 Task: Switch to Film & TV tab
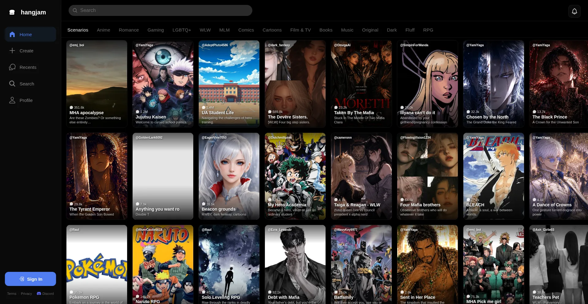(300, 30)
